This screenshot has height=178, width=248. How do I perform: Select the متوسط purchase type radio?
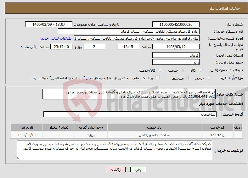189,78
